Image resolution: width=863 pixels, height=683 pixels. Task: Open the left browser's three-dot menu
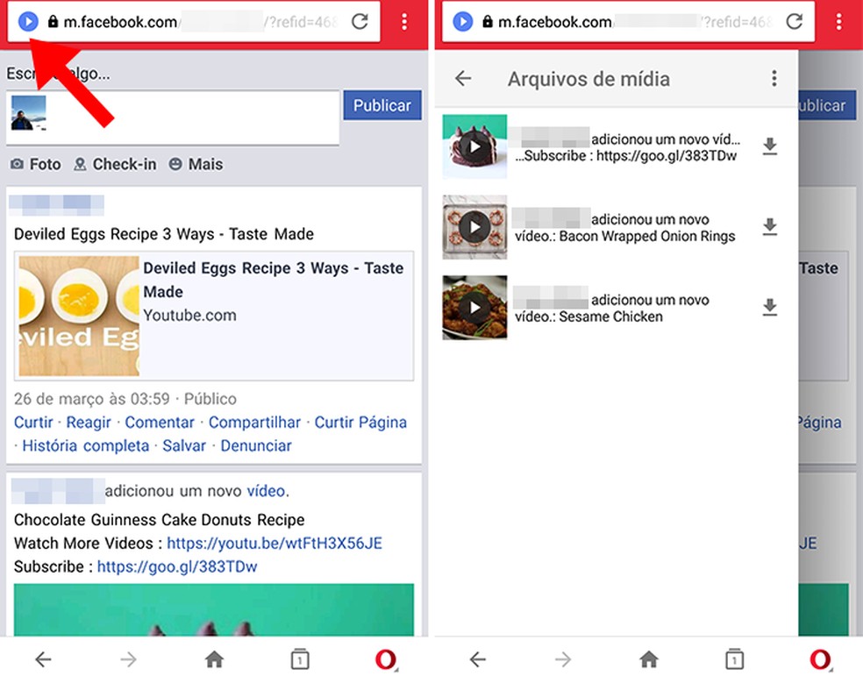pos(404,21)
